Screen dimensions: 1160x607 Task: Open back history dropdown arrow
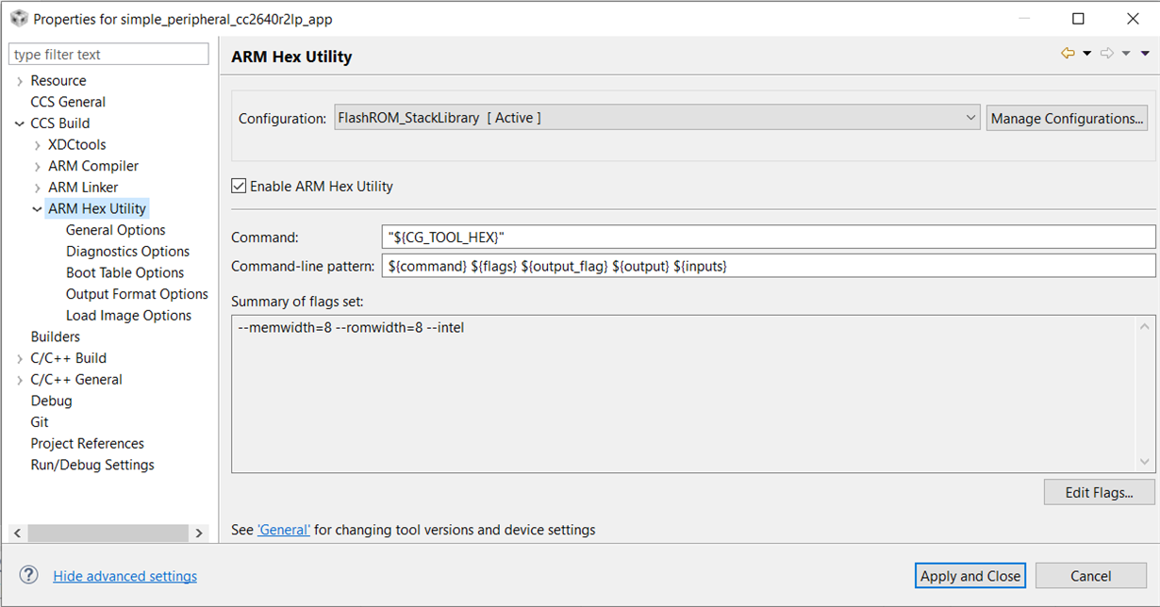1086,54
